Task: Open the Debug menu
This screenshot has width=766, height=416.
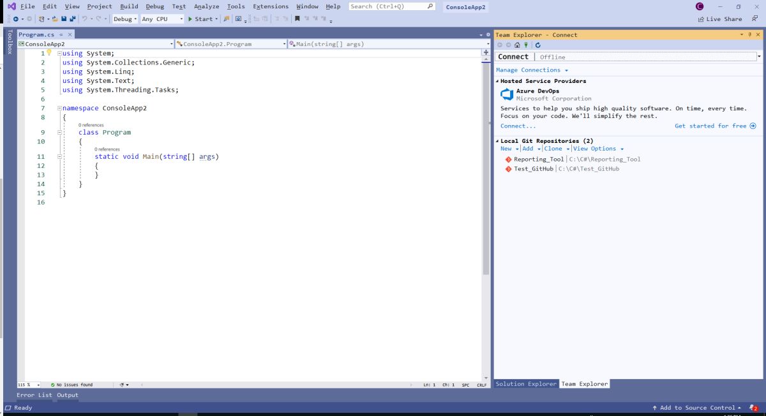Action: [154, 6]
